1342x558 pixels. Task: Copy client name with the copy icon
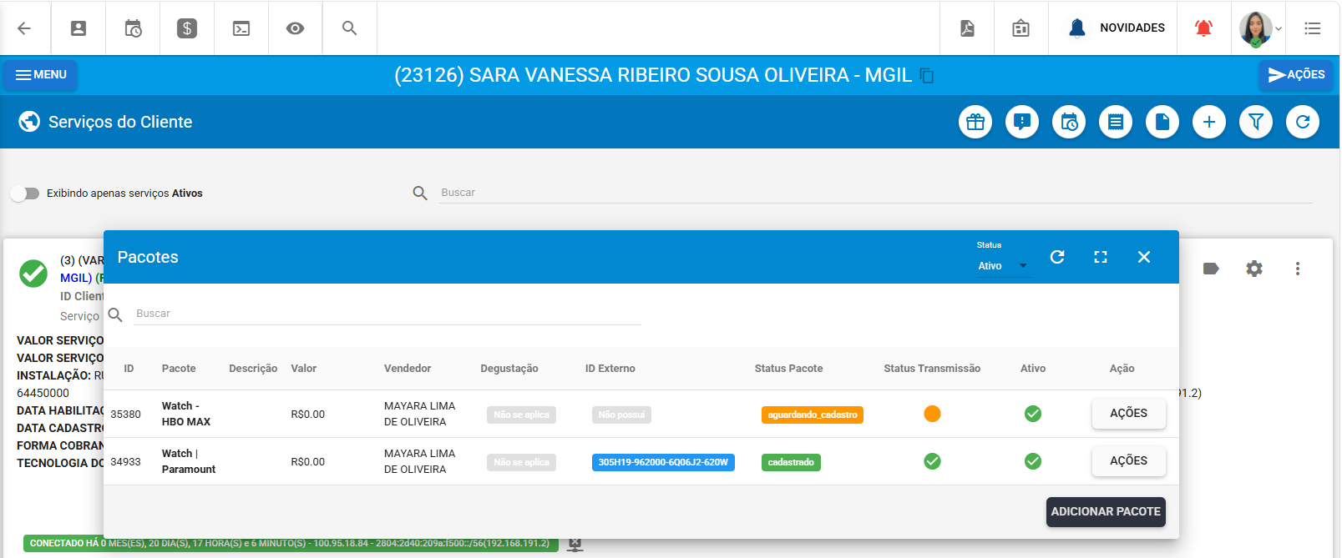[927, 76]
